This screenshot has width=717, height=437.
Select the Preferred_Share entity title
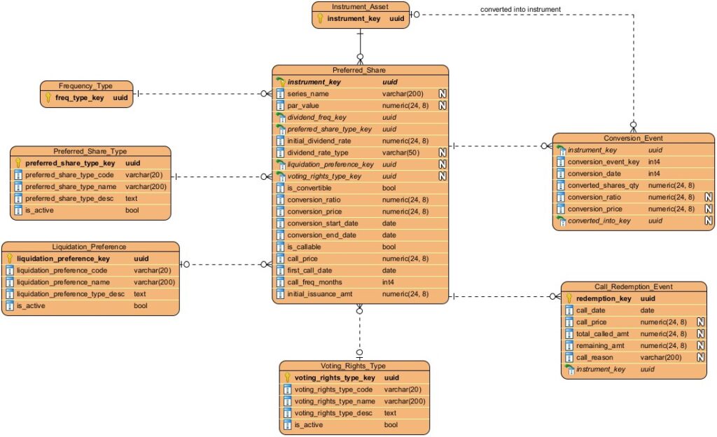pos(360,70)
